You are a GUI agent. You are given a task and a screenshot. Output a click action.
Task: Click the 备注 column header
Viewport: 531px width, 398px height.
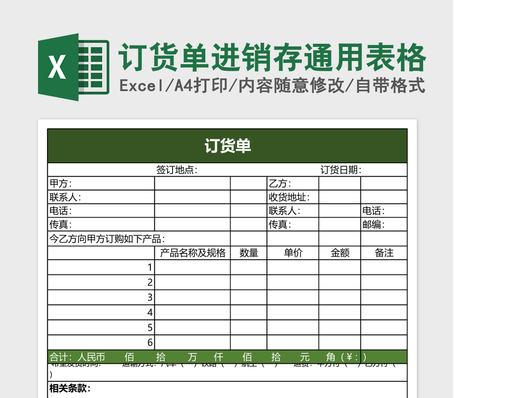click(384, 253)
